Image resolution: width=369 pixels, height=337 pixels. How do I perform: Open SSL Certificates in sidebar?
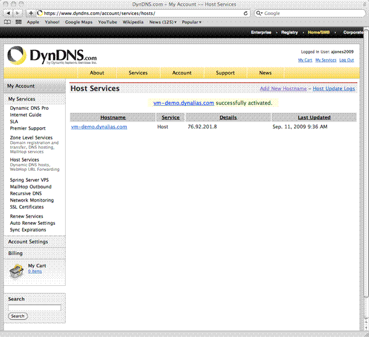[x=27, y=207]
